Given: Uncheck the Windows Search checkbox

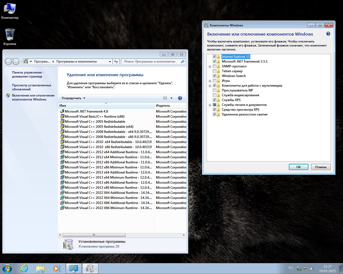Looking at the screenshot, I should (x=214, y=76).
